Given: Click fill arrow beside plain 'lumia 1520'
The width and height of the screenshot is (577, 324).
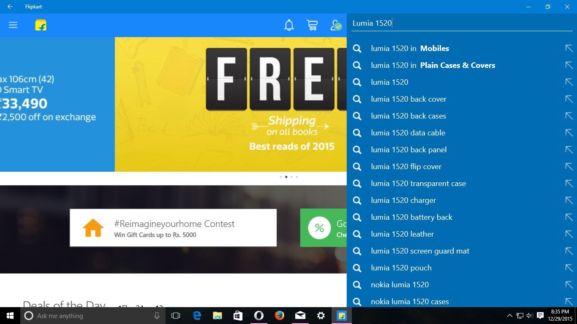Looking at the screenshot, I should (569, 82).
